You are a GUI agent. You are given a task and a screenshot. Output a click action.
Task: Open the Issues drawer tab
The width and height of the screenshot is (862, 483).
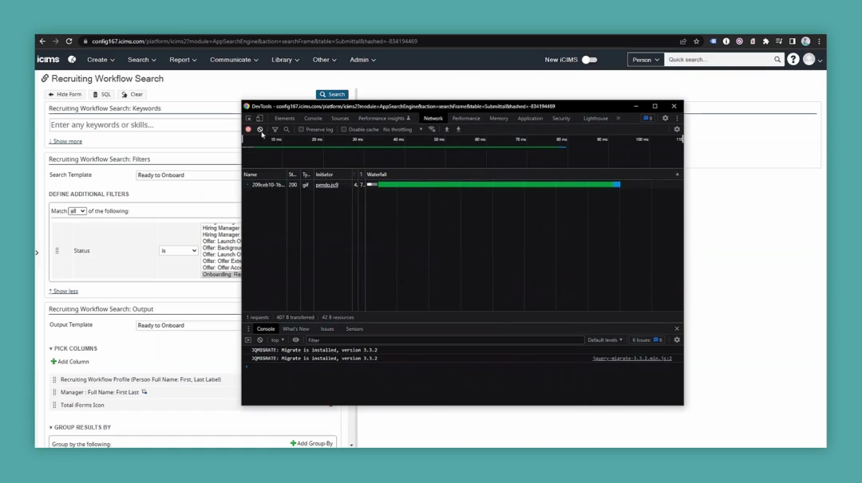pos(327,328)
